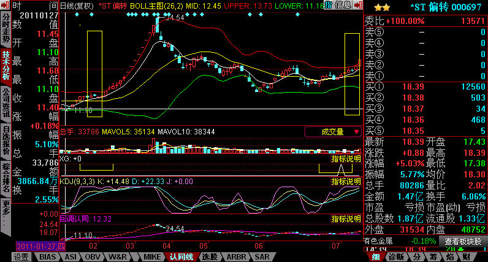Open 指标说明 for the KDJ panel
The width and height of the screenshot is (488, 262).
(x=346, y=181)
